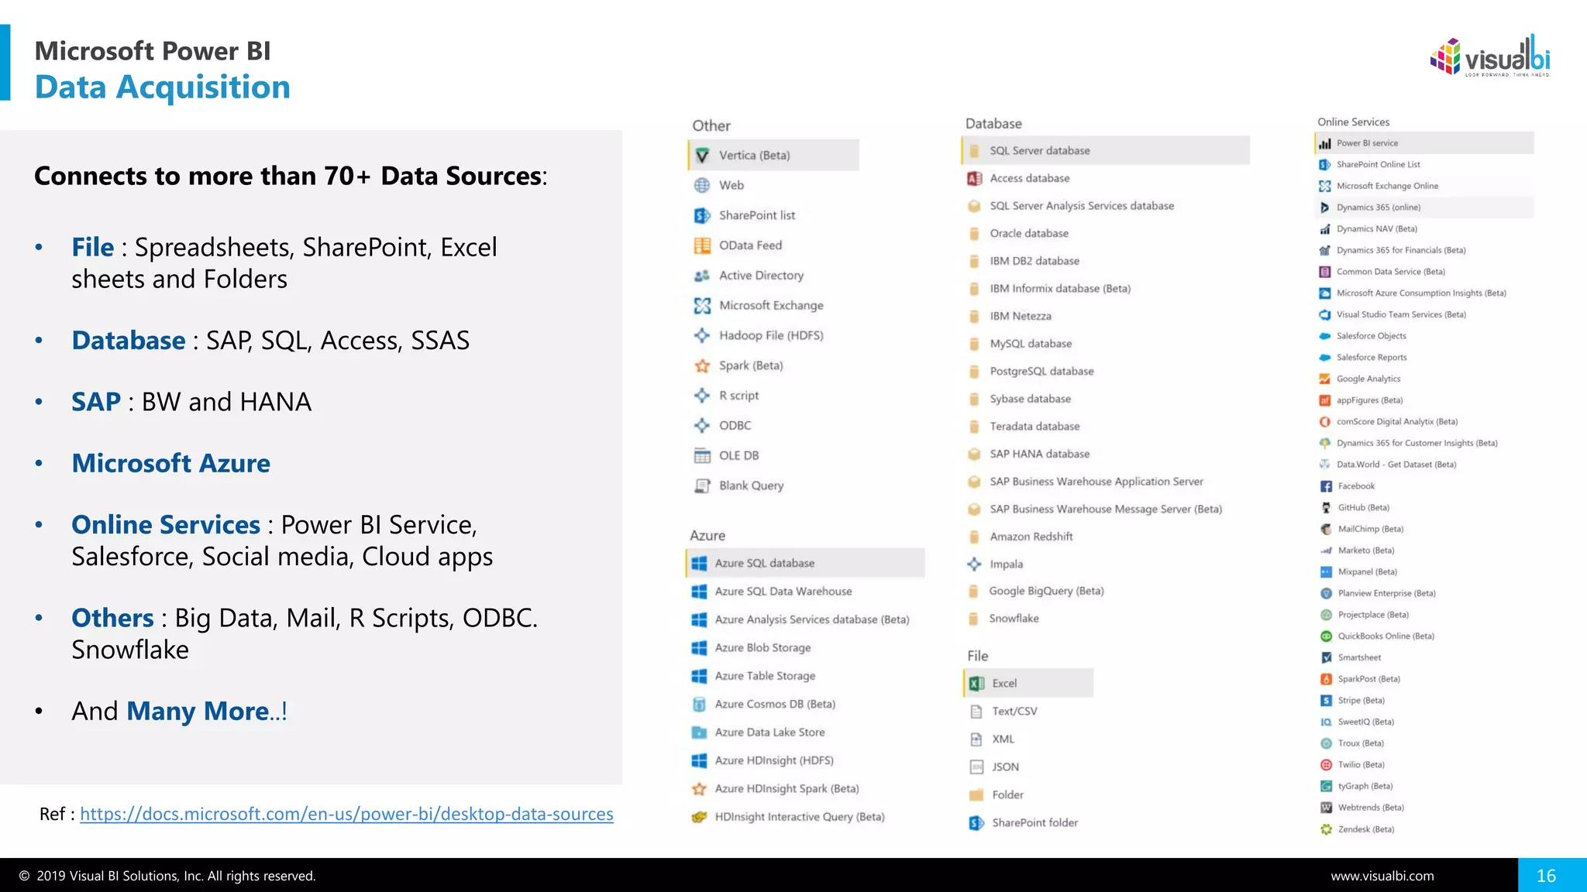The image size is (1587, 892).
Task: Select Azure HDInsight Spark (Beta)
Action: pos(775,789)
